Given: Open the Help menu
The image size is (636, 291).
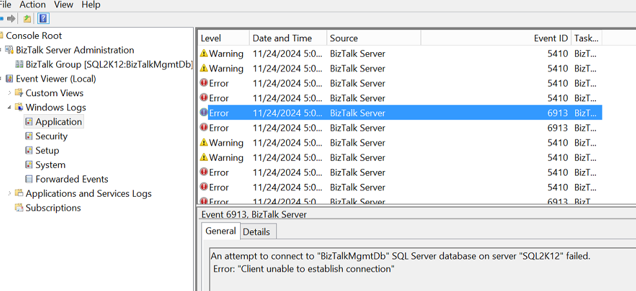Looking at the screenshot, I should coord(91,5).
